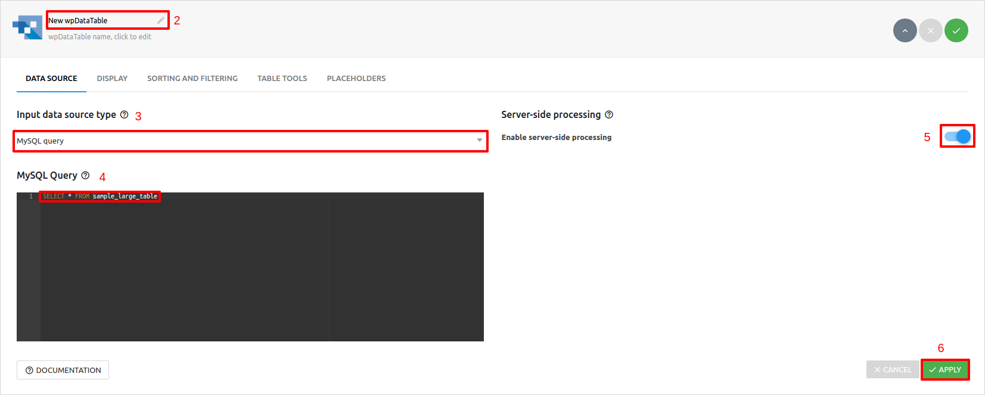Click the 'Enable server-side processing' label

point(557,137)
